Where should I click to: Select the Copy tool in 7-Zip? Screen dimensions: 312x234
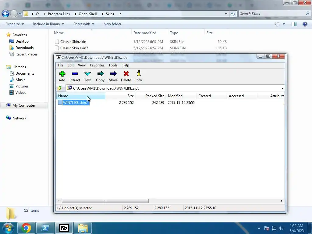[x=100, y=76]
